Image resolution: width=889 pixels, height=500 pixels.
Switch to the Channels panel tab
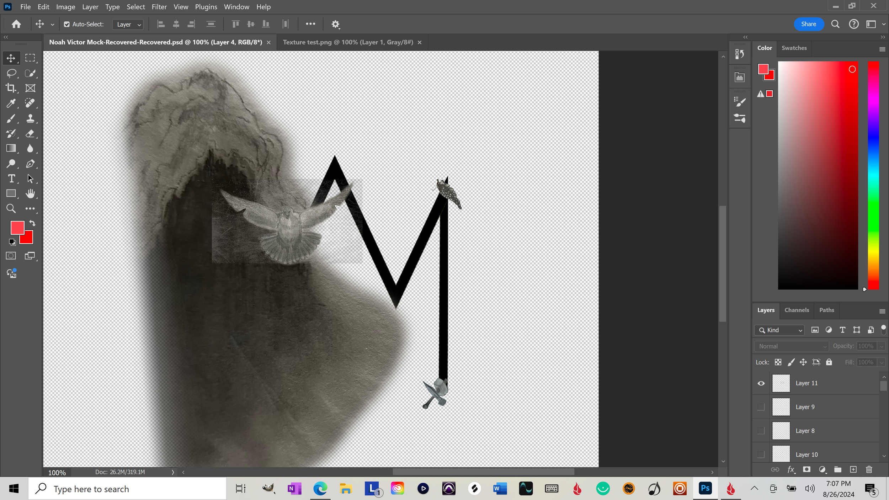(797, 310)
